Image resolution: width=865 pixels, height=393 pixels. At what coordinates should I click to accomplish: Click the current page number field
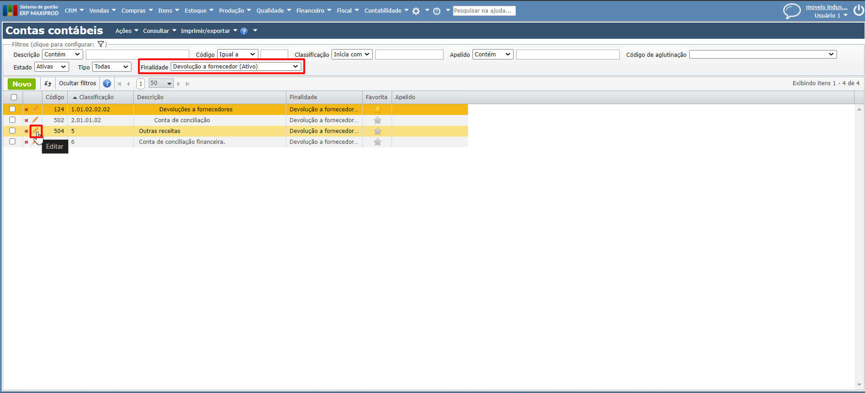click(x=140, y=84)
